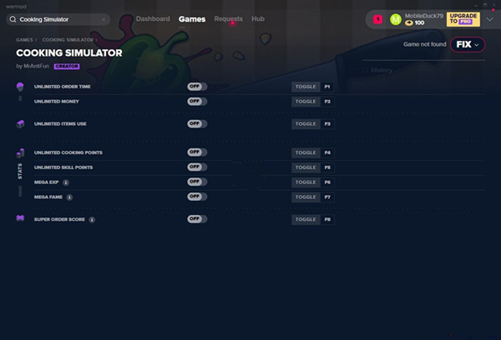Toggle Unlimited Money cheat
The image size is (501, 340).
197,102
